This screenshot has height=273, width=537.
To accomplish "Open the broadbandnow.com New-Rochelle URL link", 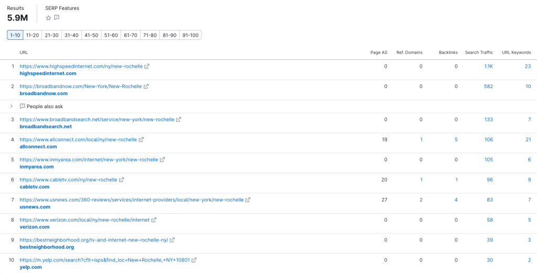I will click(x=80, y=87).
